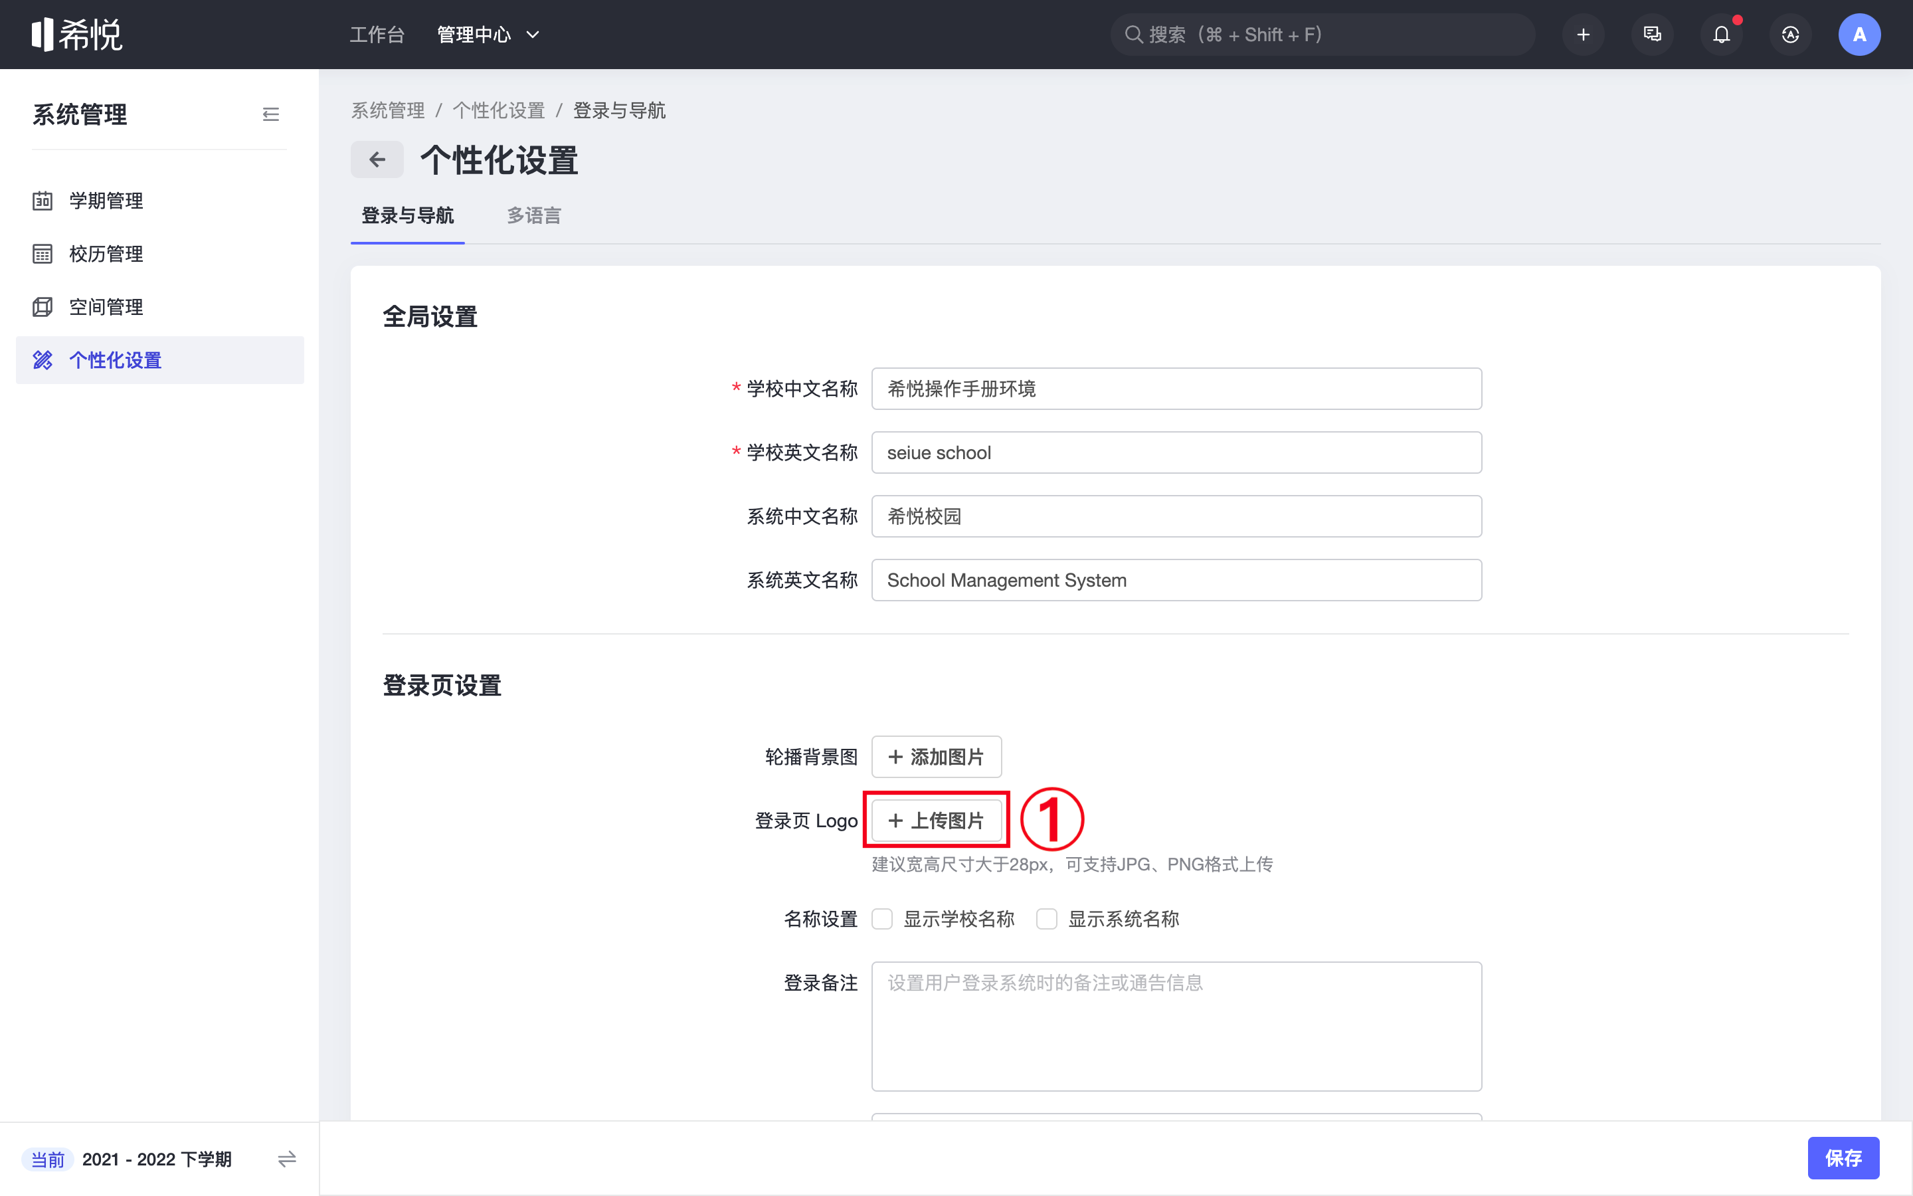The height and width of the screenshot is (1196, 1913).
Task: Open the messages chat icon in header
Action: (x=1652, y=35)
